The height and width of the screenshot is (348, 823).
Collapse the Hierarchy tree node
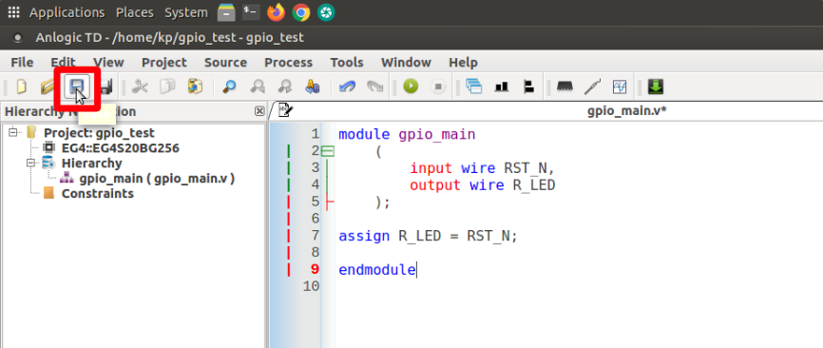30,164
